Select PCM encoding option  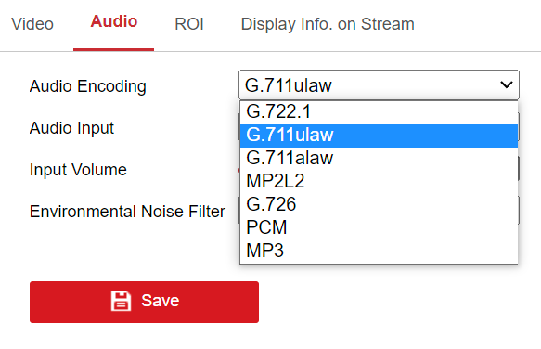pos(379,227)
